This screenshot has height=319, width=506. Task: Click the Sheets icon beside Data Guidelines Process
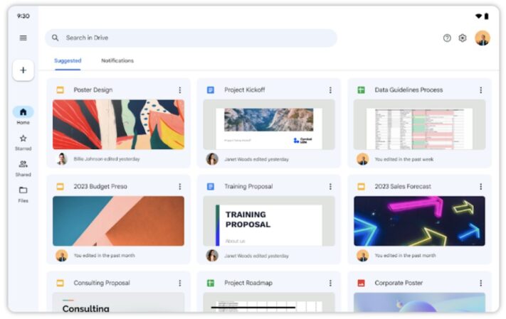pos(361,90)
